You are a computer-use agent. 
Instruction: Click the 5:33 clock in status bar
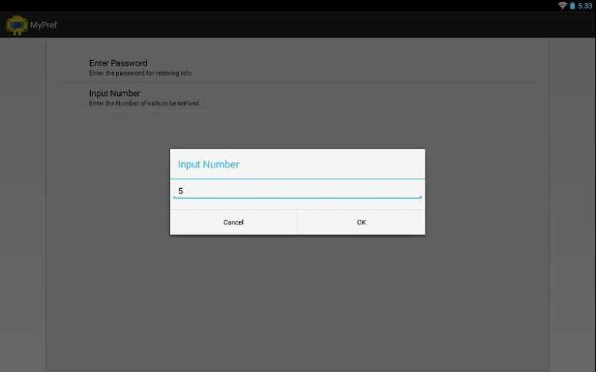[585, 6]
